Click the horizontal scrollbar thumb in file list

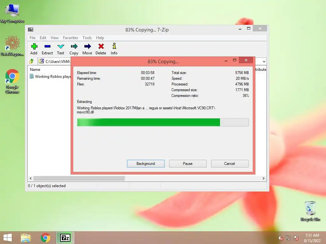(79, 179)
